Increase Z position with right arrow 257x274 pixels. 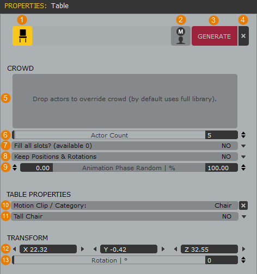coord(243,249)
